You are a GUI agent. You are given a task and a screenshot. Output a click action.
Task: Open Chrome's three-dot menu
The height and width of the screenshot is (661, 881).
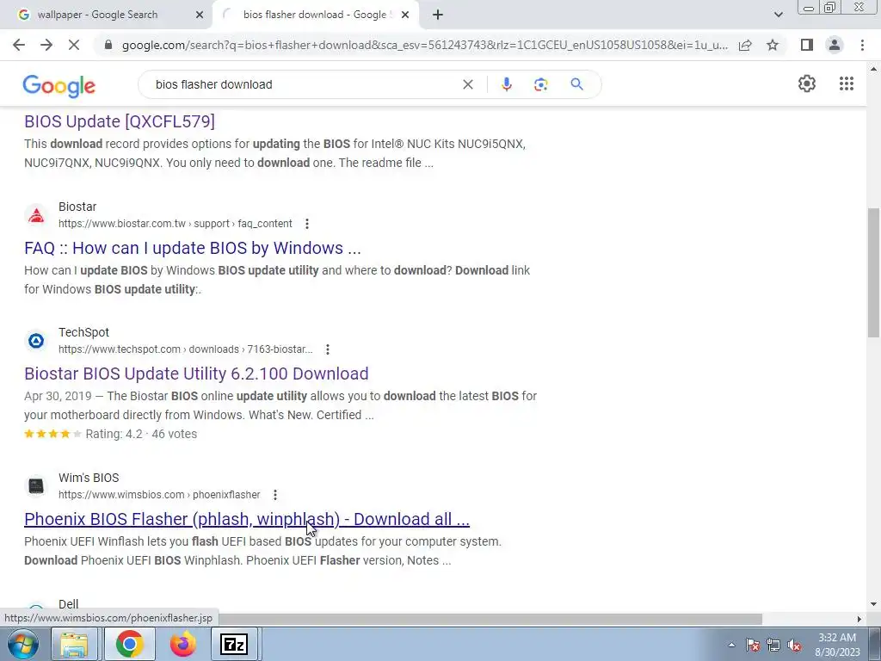[x=862, y=45]
